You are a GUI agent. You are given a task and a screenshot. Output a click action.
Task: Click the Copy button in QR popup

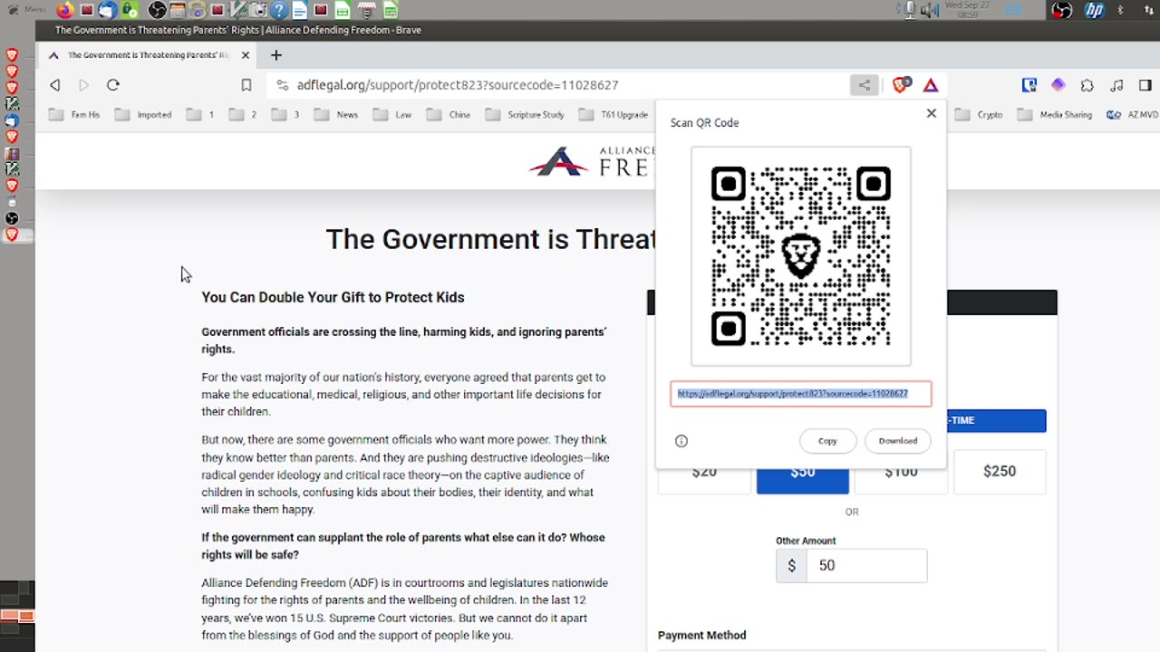pos(827,441)
